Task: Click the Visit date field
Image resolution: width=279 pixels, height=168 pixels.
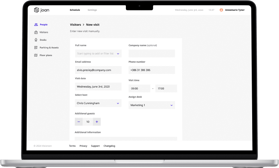Action: (x=98, y=86)
